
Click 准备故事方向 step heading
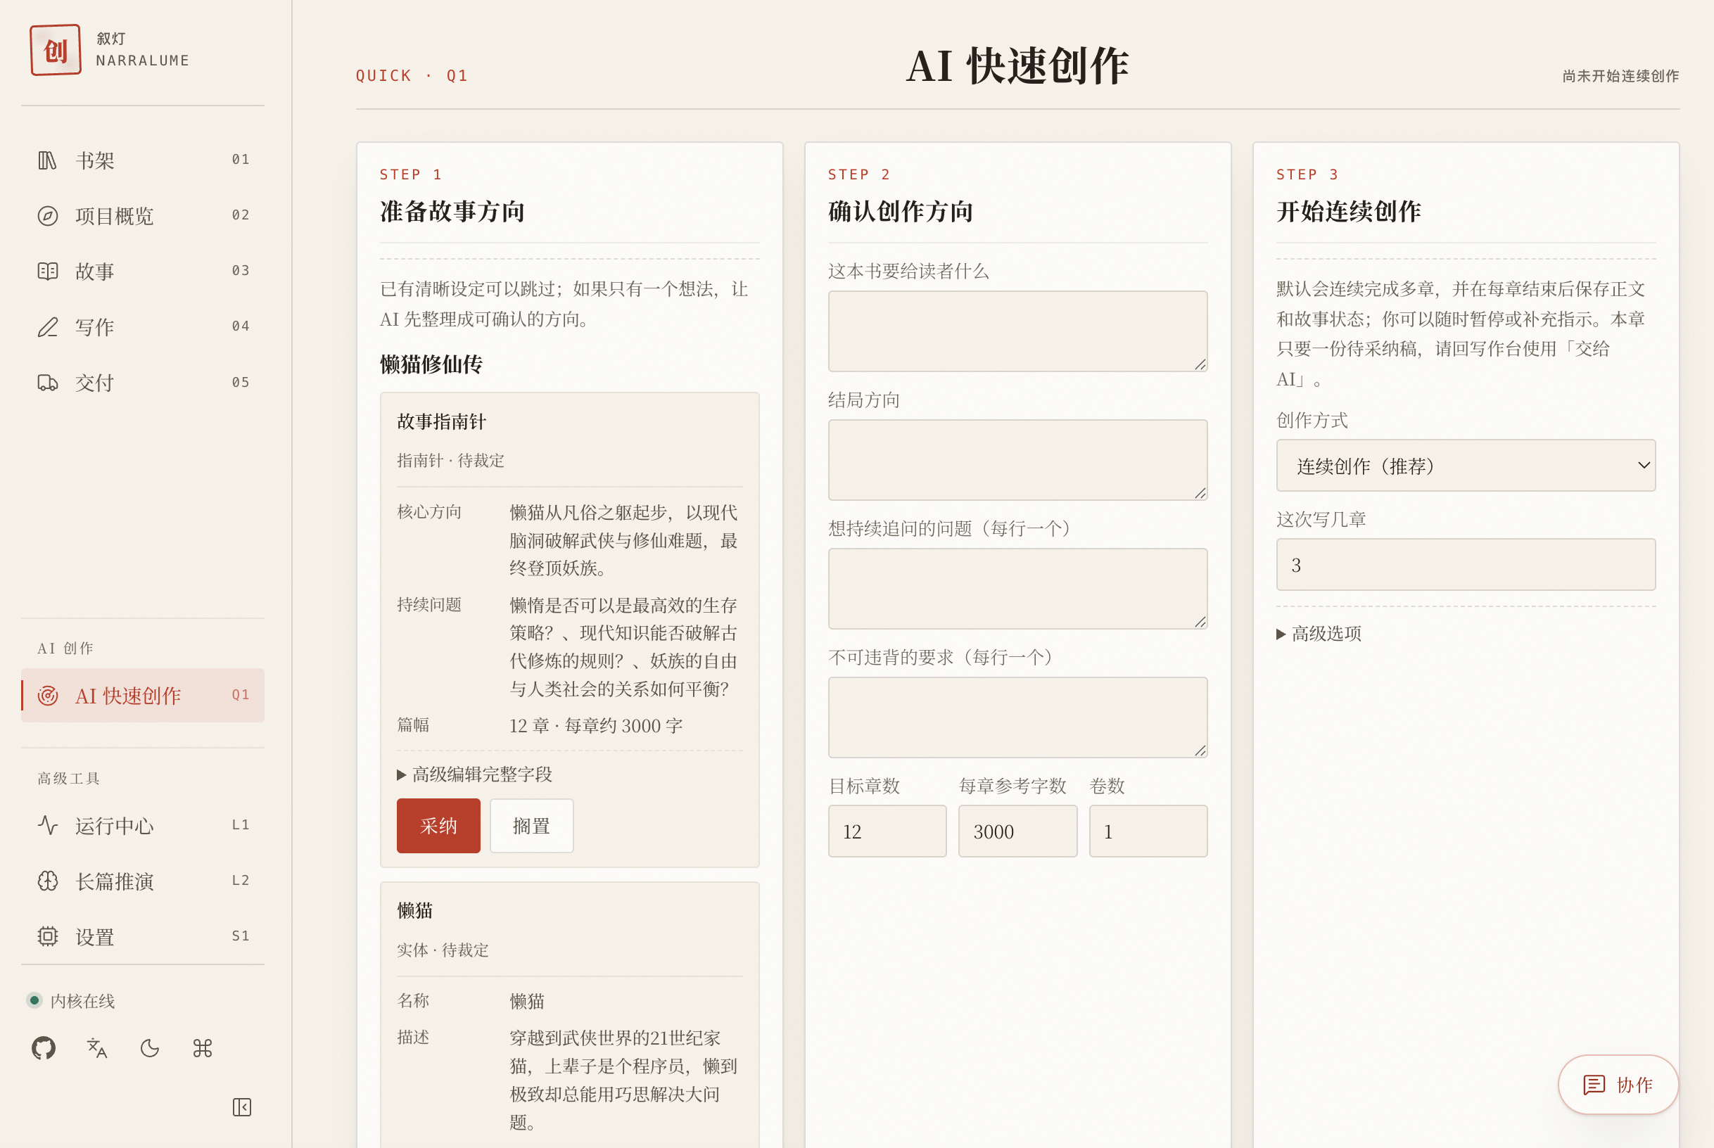(x=452, y=212)
